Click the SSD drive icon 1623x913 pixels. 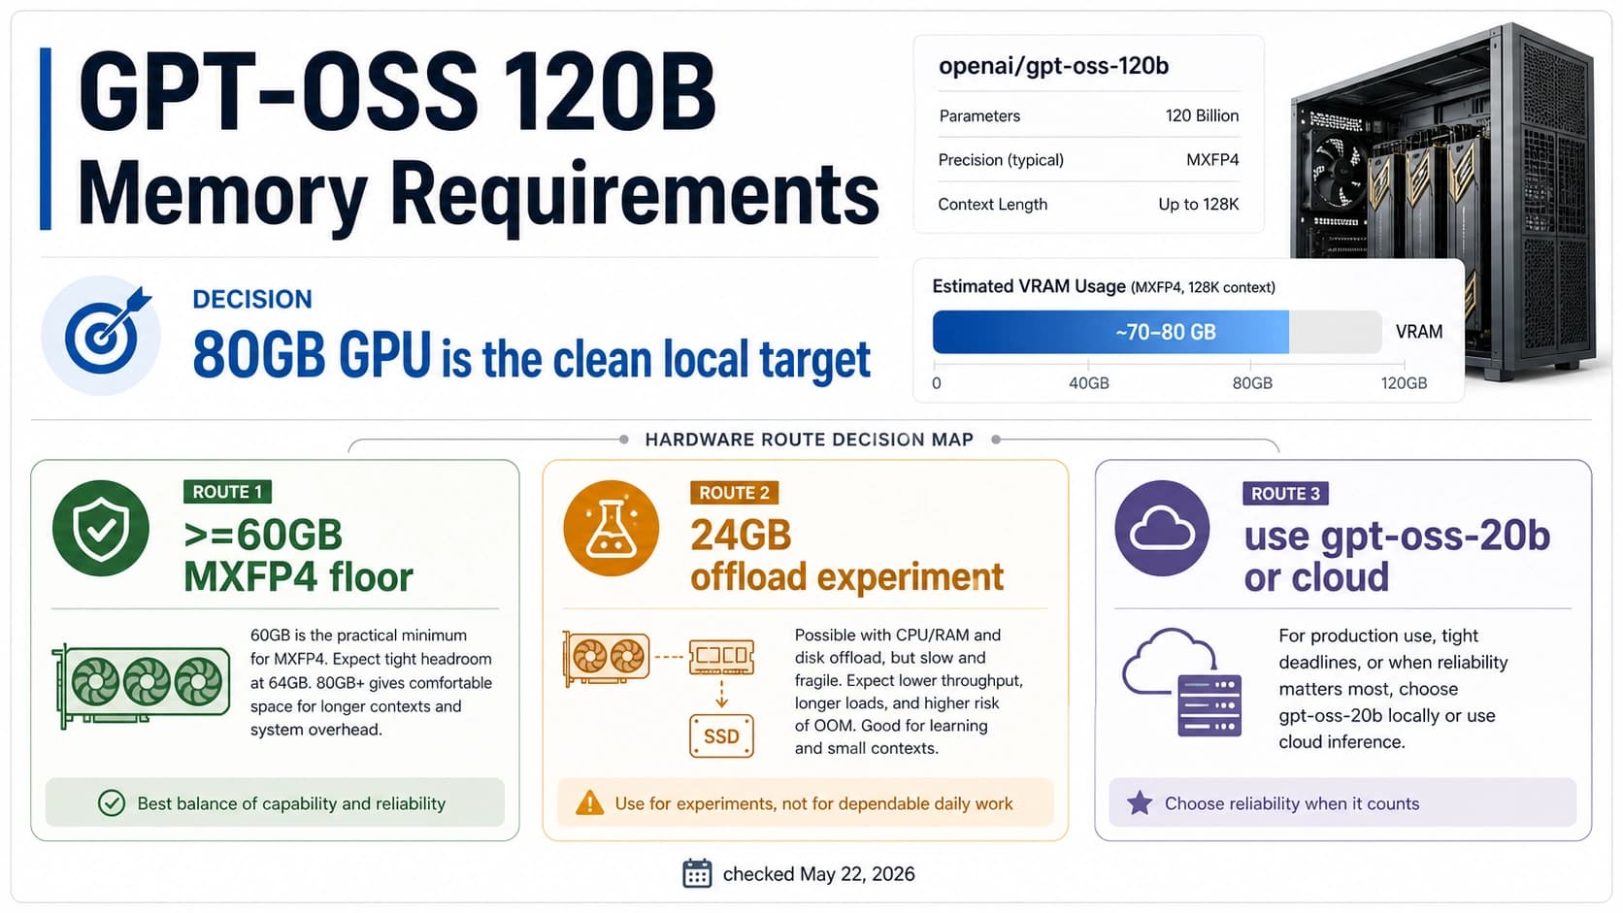(721, 736)
